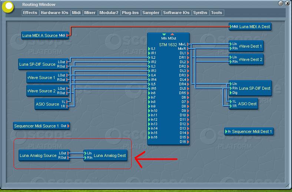Click In port on Sequencer Midi Dest 1
This screenshot has width=292, height=192.
click(226, 131)
